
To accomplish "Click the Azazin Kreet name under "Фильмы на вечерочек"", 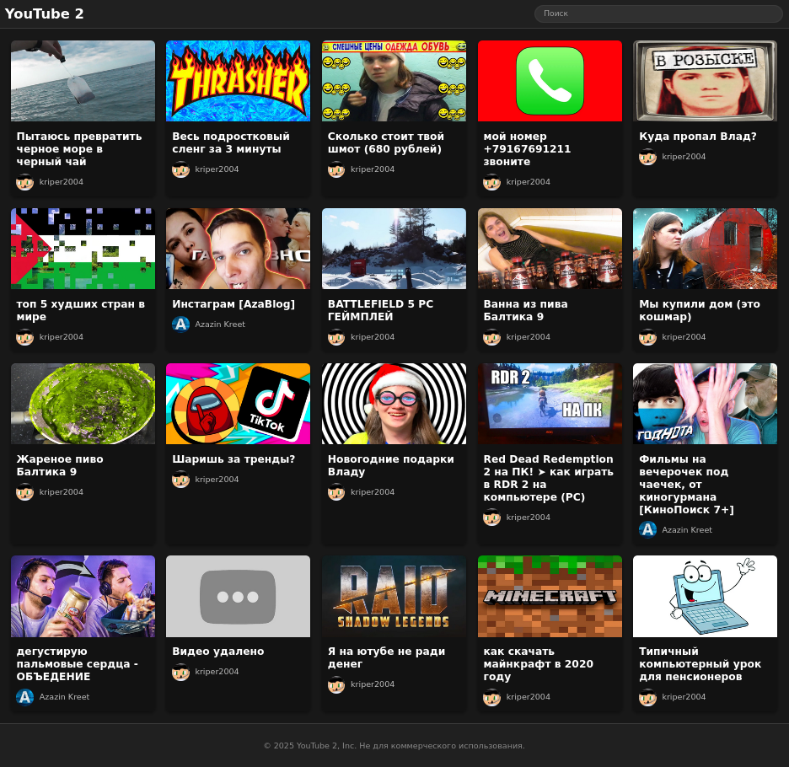I will tap(687, 530).
